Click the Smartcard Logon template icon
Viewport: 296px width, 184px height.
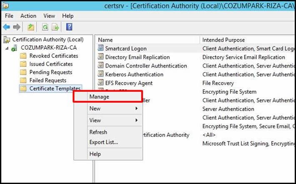[x=100, y=48]
